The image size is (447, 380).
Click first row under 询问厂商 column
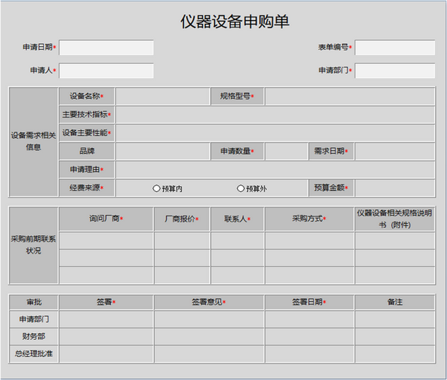pos(107,241)
